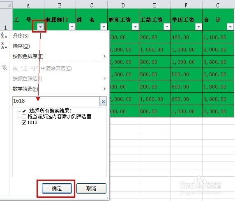Viewport: 235px width, 201px height.
Task: Open the 工龄工资 filter dropdown
Action: tap(167, 27)
